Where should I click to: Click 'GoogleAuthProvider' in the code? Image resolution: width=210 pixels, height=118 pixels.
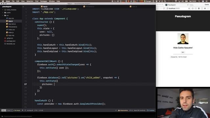coord(91,104)
